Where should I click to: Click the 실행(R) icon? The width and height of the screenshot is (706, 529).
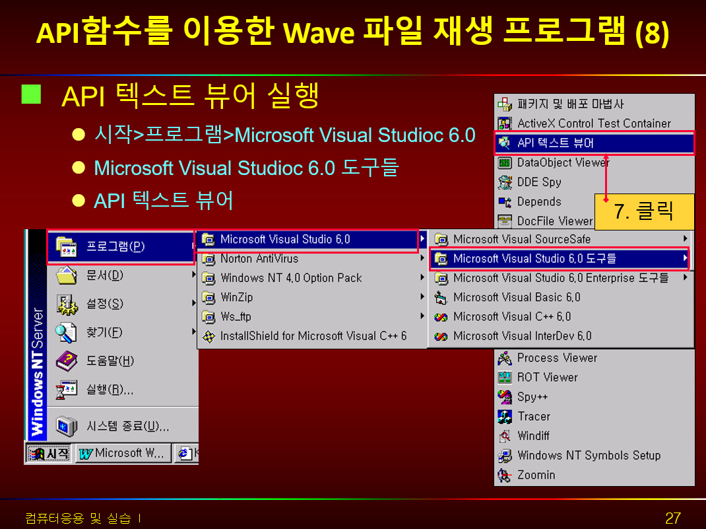click(67, 390)
